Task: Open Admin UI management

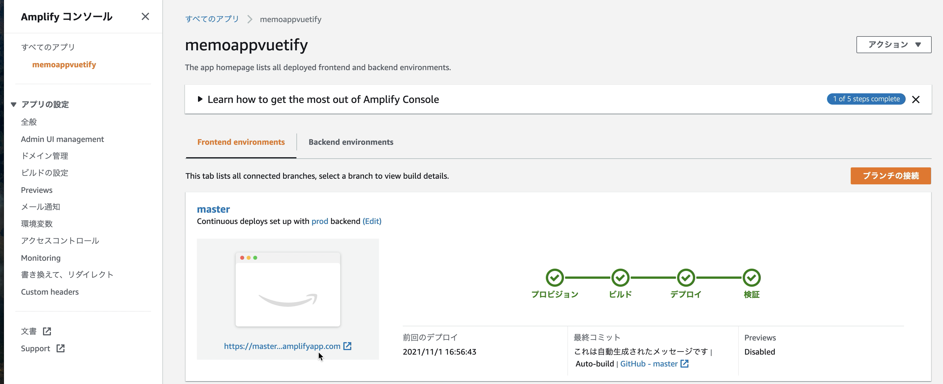Action: point(62,139)
